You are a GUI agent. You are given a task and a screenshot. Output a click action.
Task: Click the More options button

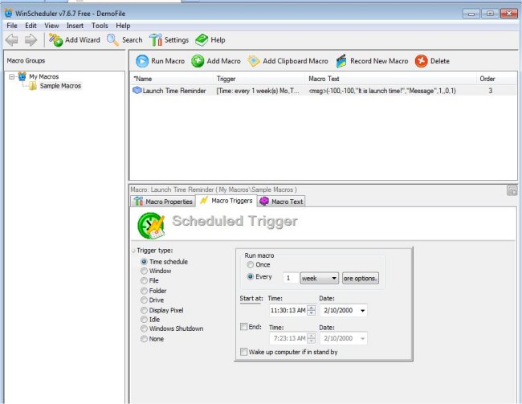[x=361, y=278]
